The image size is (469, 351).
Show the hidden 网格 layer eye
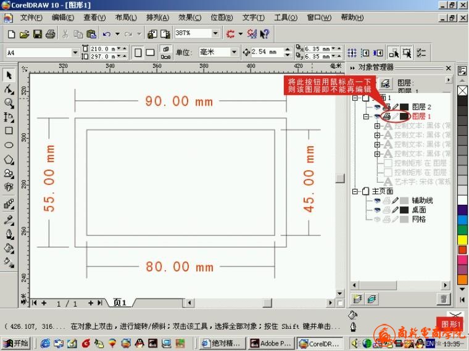point(377,220)
